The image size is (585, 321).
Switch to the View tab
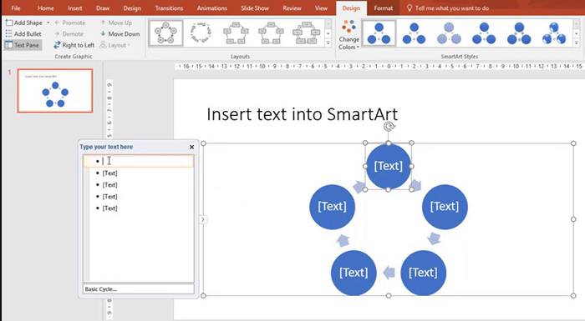(321, 8)
